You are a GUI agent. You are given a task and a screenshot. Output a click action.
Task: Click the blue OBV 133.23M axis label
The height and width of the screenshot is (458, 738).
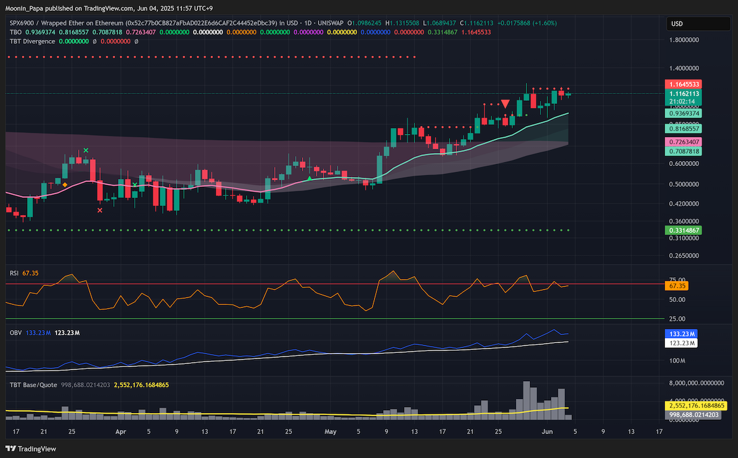683,333
